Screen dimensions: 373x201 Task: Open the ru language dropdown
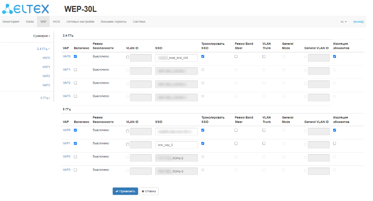343,22
